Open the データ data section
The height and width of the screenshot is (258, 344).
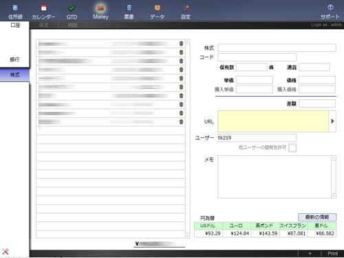pos(158,12)
